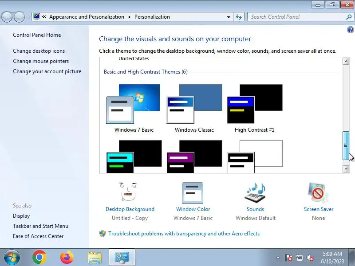355x266 pixels.
Task: Launch Google Chrome from the taskbar
Action: click(39, 257)
